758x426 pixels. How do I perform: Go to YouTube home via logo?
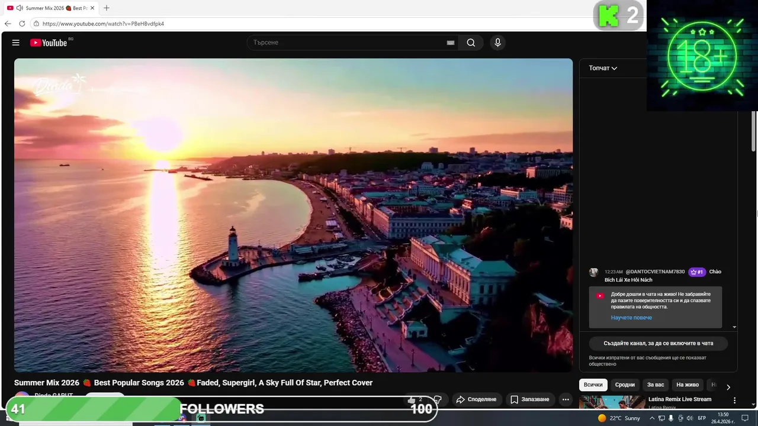49,43
